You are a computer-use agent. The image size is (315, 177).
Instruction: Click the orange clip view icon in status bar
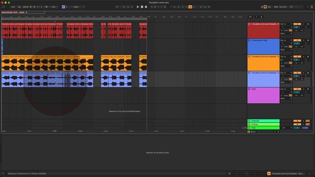[x=269, y=174]
